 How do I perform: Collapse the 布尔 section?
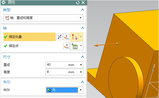click(x=82, y=82)
